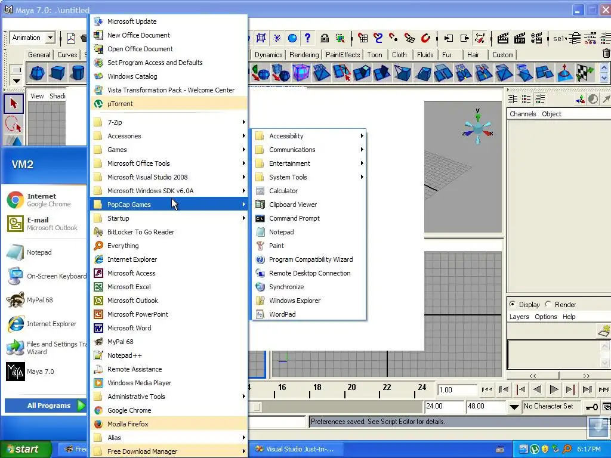Click the playback end field 24.00
611x458 pixels.
tap(443, 406)
